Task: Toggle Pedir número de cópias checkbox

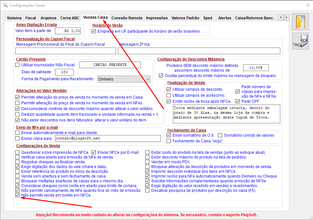Action: [238, 92]
